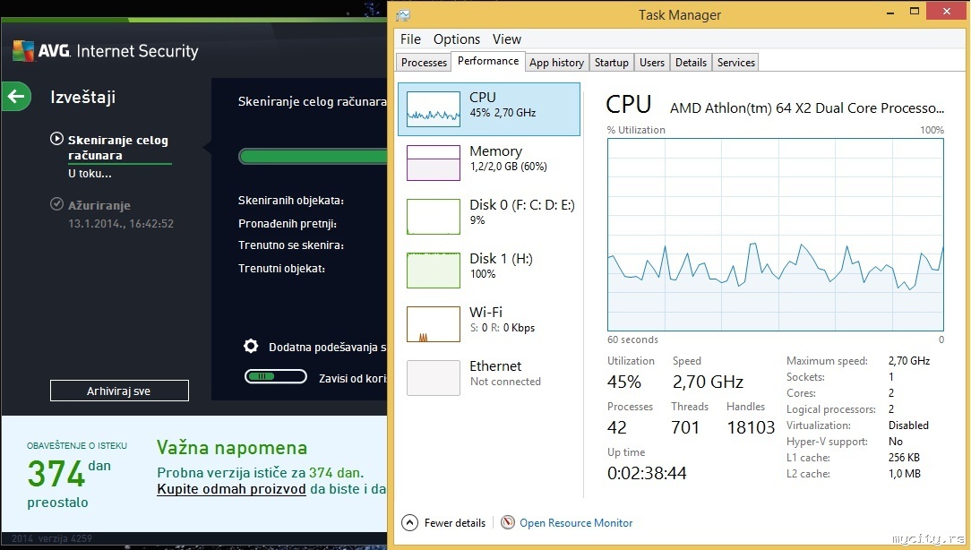Select the Skeniranje celog računara report
This screenshot has height=550, width=971.
tap(118, 147)
